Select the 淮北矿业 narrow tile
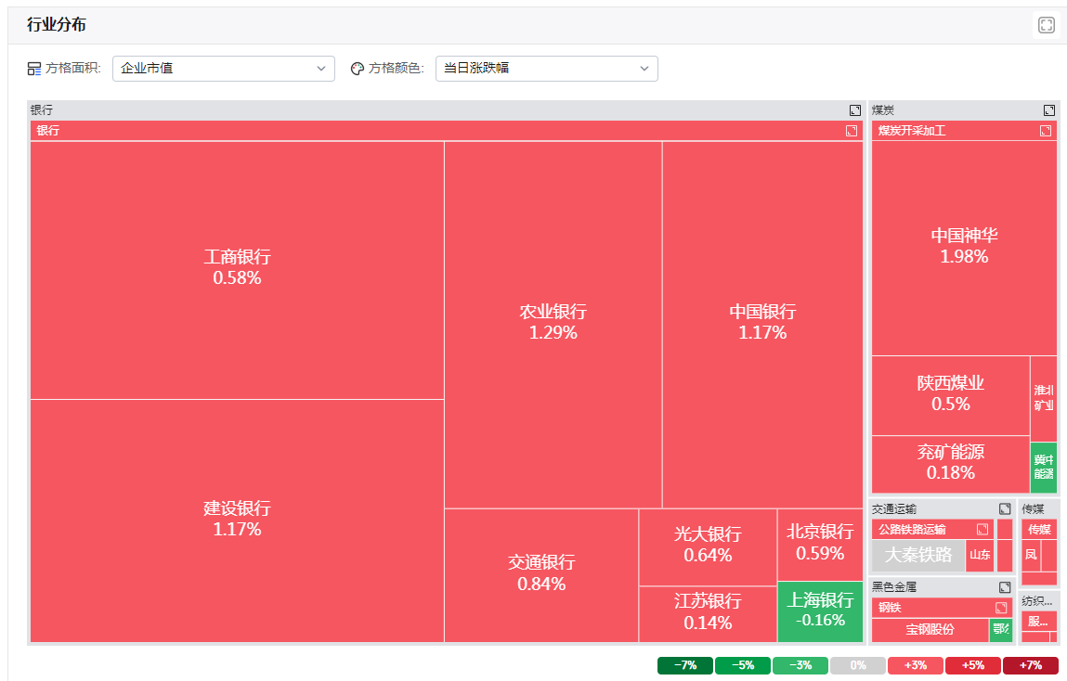This screenshot has height=681, width=1067. pyautogui.click(x=1044, y=399)
